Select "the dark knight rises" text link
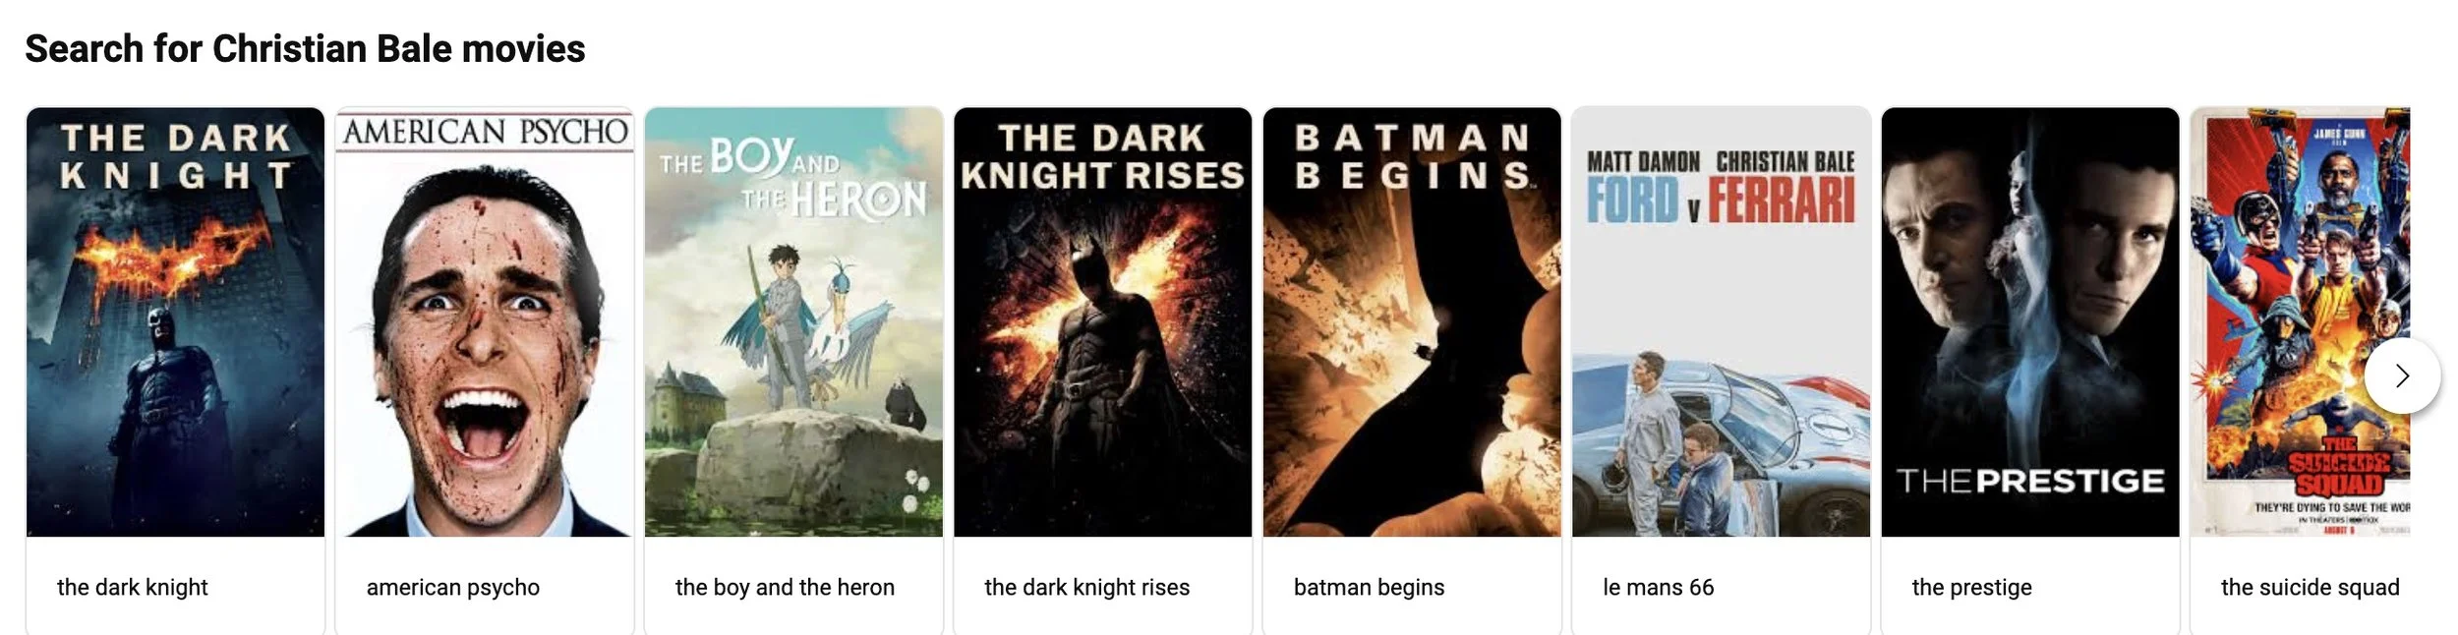Image resolution: width=2458 pixels, height=635 pixels. click(x=1086, y=587)
